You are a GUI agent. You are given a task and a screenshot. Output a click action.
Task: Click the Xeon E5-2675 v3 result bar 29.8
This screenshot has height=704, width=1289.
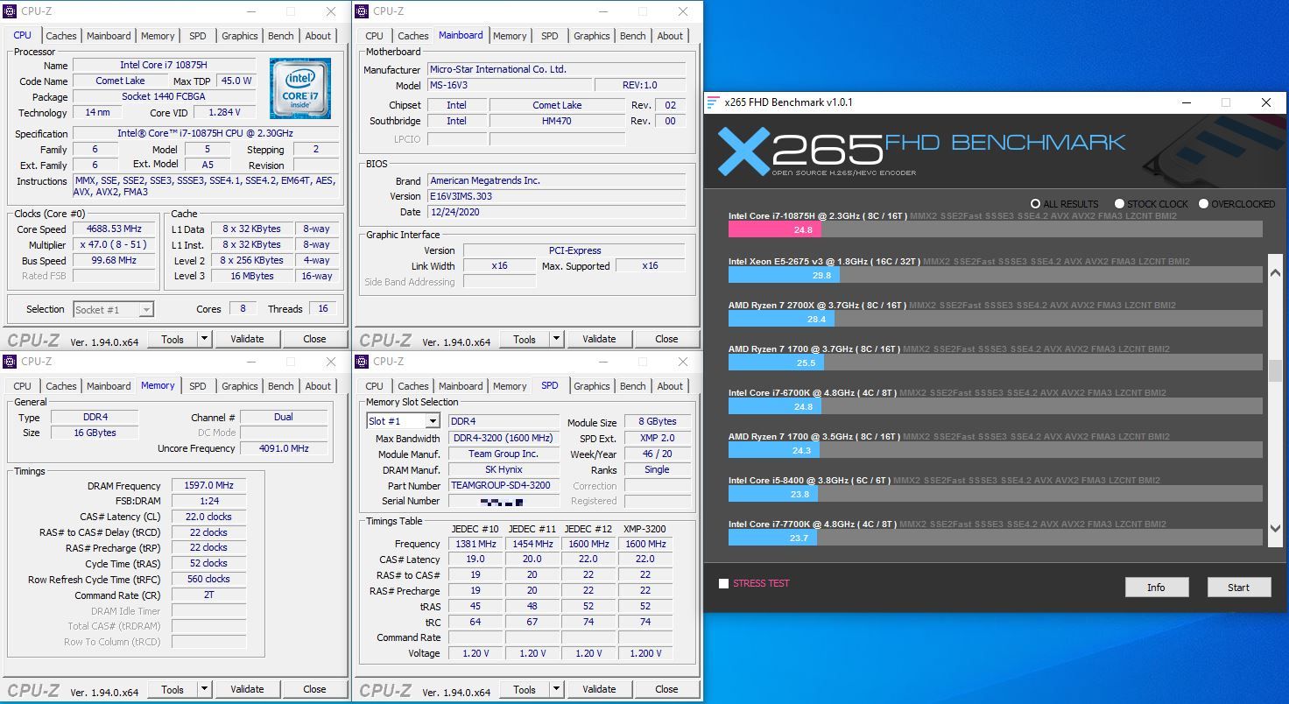pos(784,274)
